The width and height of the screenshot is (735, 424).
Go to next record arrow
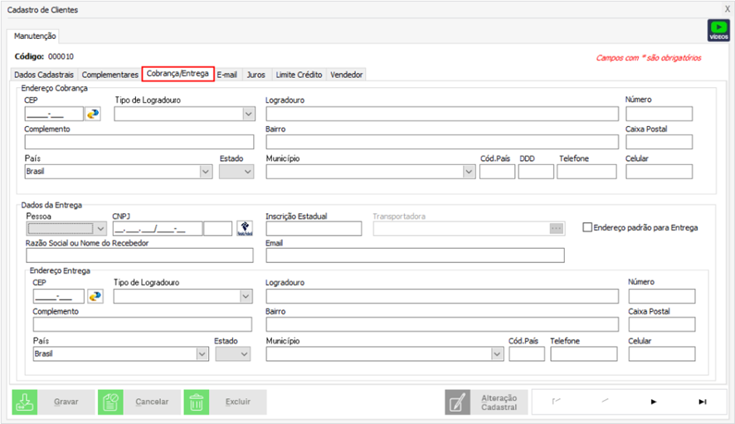(654, 402)
